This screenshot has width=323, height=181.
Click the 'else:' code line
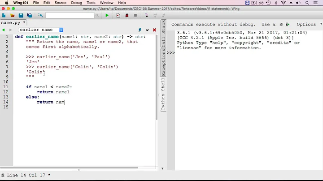(33, 97)
